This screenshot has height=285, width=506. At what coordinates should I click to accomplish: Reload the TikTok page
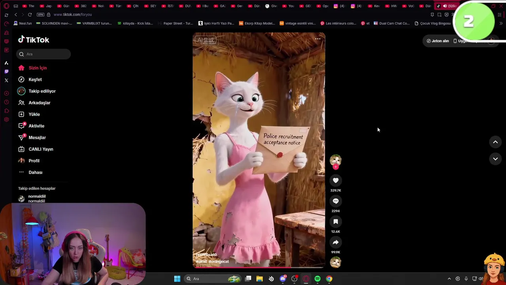point(30,15)
